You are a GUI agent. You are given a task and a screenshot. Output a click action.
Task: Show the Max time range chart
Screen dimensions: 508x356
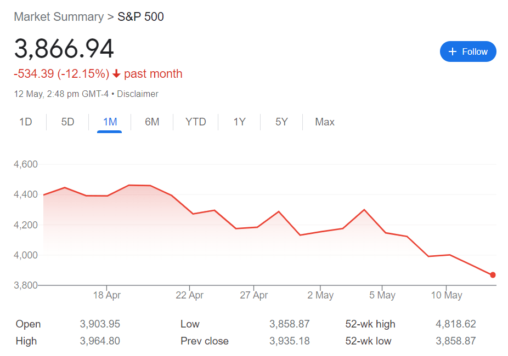click(x=325, y=122)
